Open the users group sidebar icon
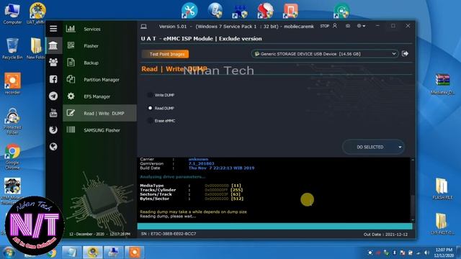Image resolution: width=461 pixels, height=259 pixels. click(53, 63)
